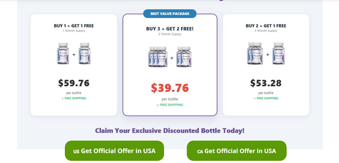This screenshot has width=339, height=163.
Task: Click Claim Your Exclusive Discounted Bottle heading
Action: click(x=170, y=130)
